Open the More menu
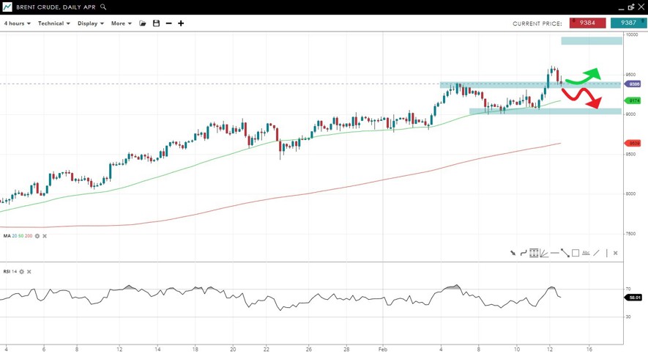 pyautogui.click(x=121, y=23)
